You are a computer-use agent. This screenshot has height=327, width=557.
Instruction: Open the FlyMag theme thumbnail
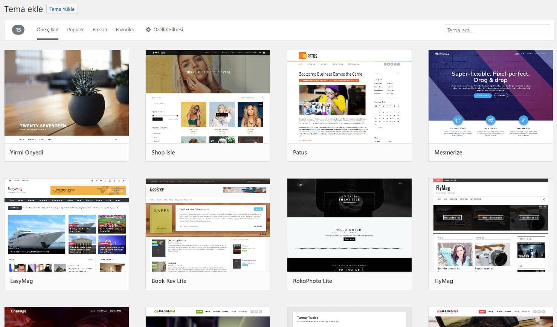pyautogui.click(x=491, y=225)
